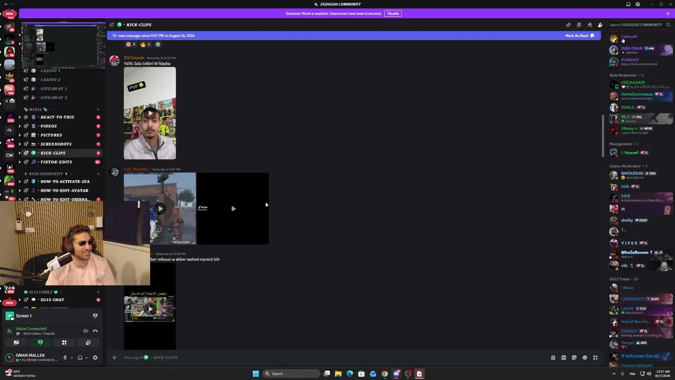Open the Threads icon in channel header

click(x=568, y=25)
